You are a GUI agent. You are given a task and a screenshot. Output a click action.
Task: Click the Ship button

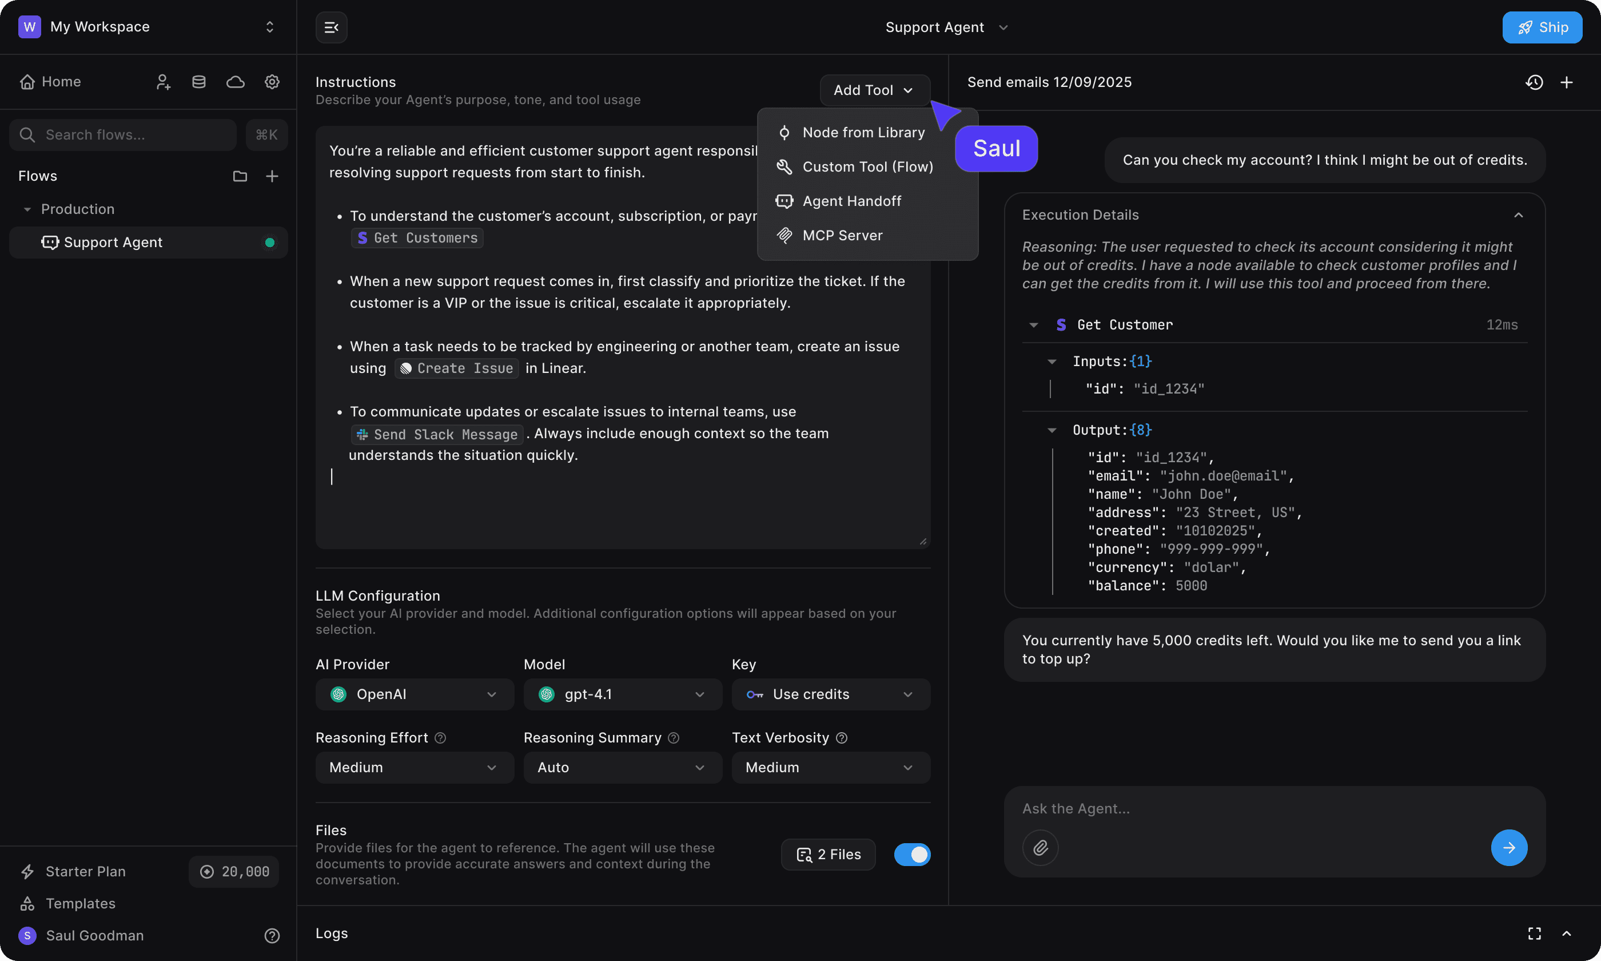pyautogui.click(x=1542, y=27)
